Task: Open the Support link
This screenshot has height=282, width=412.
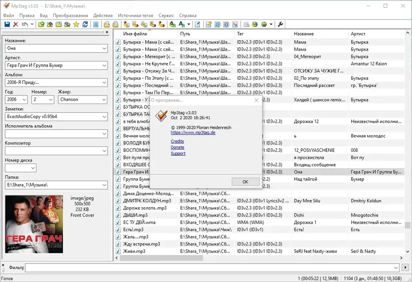Action: tap(178, 153)
